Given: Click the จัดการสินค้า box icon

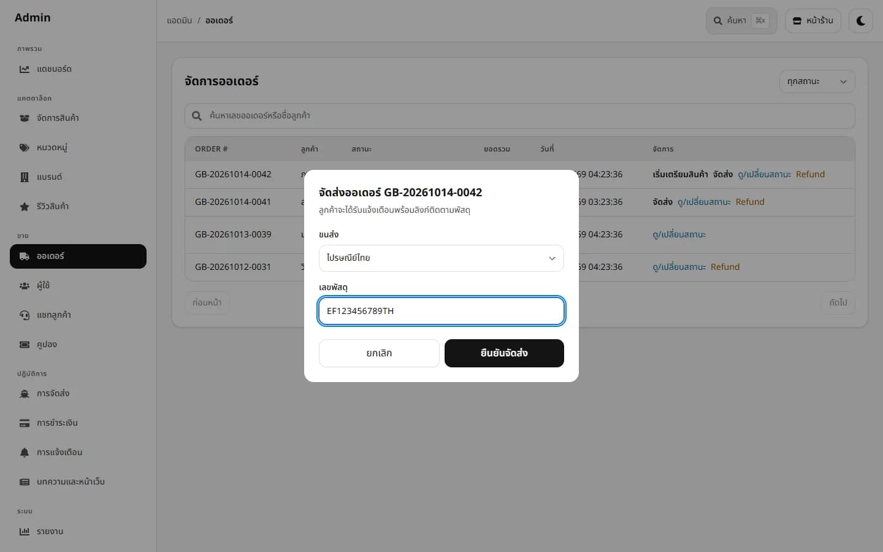Looking at the screenshot, I should click(25, 118).
